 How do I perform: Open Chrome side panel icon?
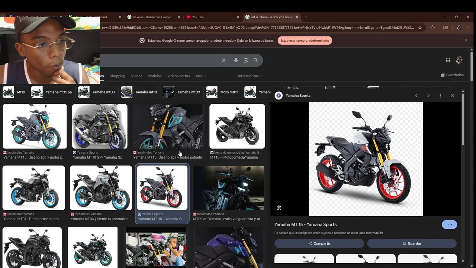coord(446,28)
